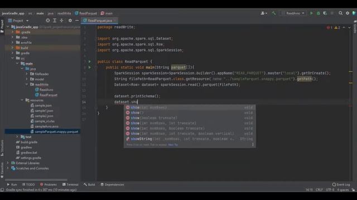
Task: Open IDE settings gear in top toolbar
Action: (348, 13)
